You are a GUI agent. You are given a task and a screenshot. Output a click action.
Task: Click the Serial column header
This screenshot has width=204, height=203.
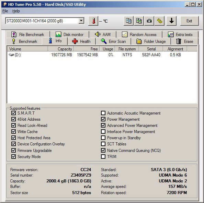coord(151,49)
